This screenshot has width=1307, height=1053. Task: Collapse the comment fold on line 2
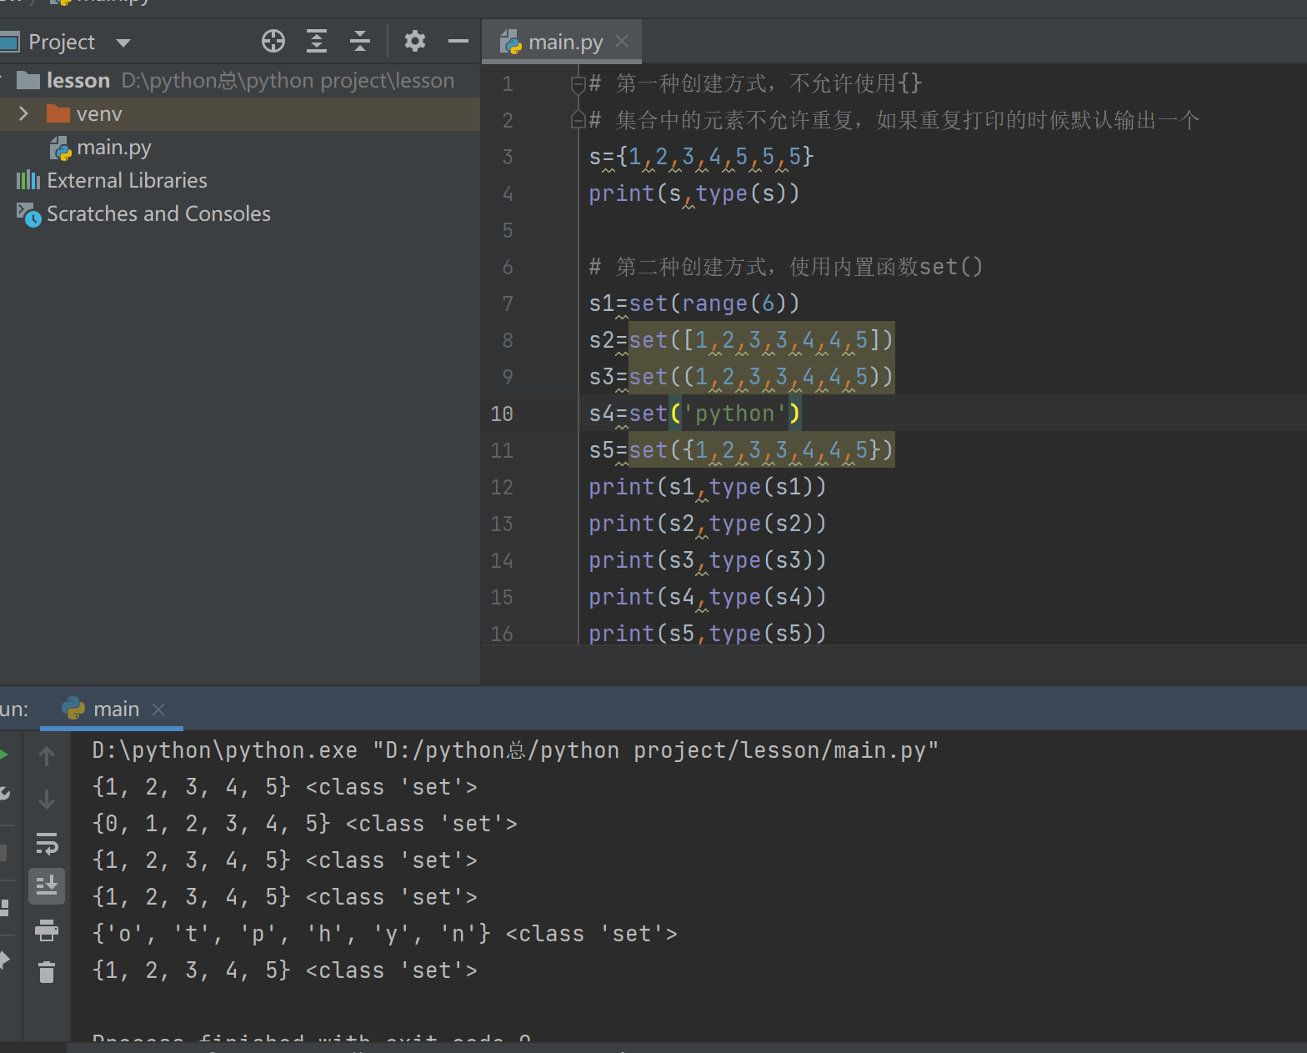[x=578, y=120]
